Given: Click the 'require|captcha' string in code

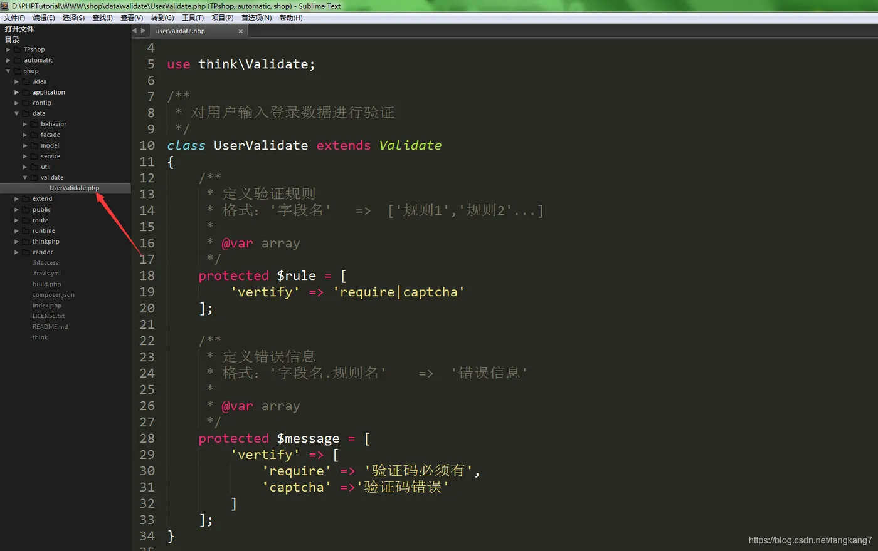Looking at the screenshot, I should (x=399, y=292).
